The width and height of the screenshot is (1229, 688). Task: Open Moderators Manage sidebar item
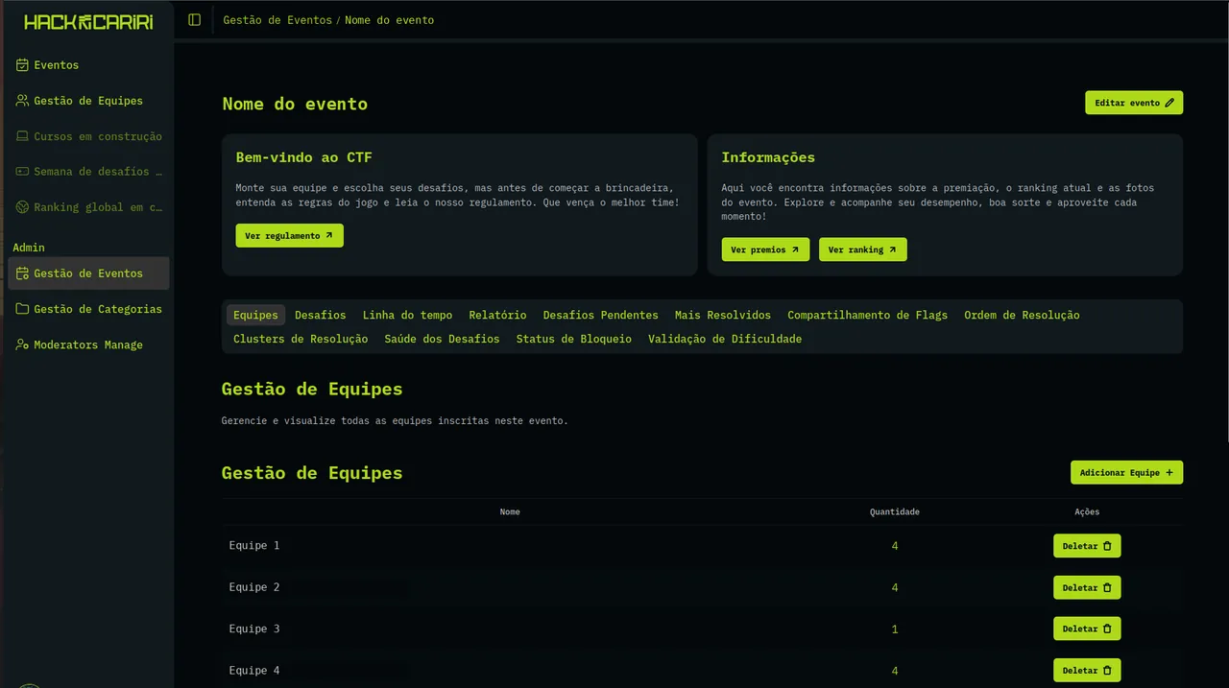88,344
